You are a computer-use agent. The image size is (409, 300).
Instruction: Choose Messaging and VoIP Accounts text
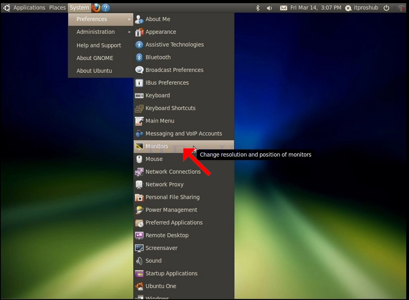pos(184,134)
